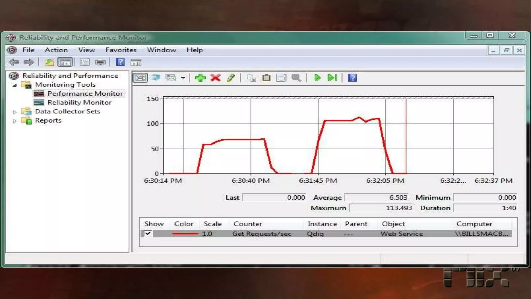Collapse the Monitoring Tools node
531x299 pixels.
[15, 85]
